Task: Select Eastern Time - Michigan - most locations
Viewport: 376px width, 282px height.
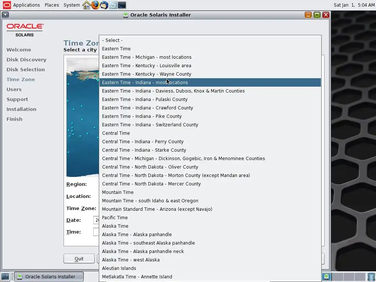Action: 210,57
